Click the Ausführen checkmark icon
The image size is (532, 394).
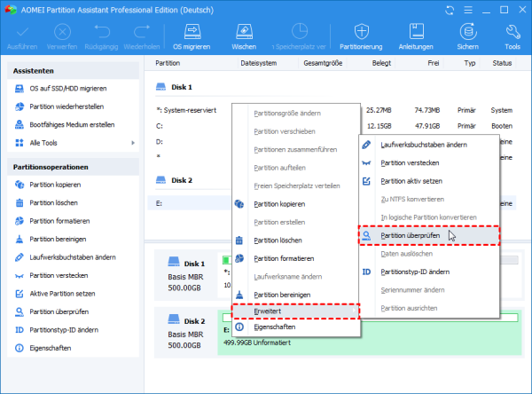[x=22, y=36]
